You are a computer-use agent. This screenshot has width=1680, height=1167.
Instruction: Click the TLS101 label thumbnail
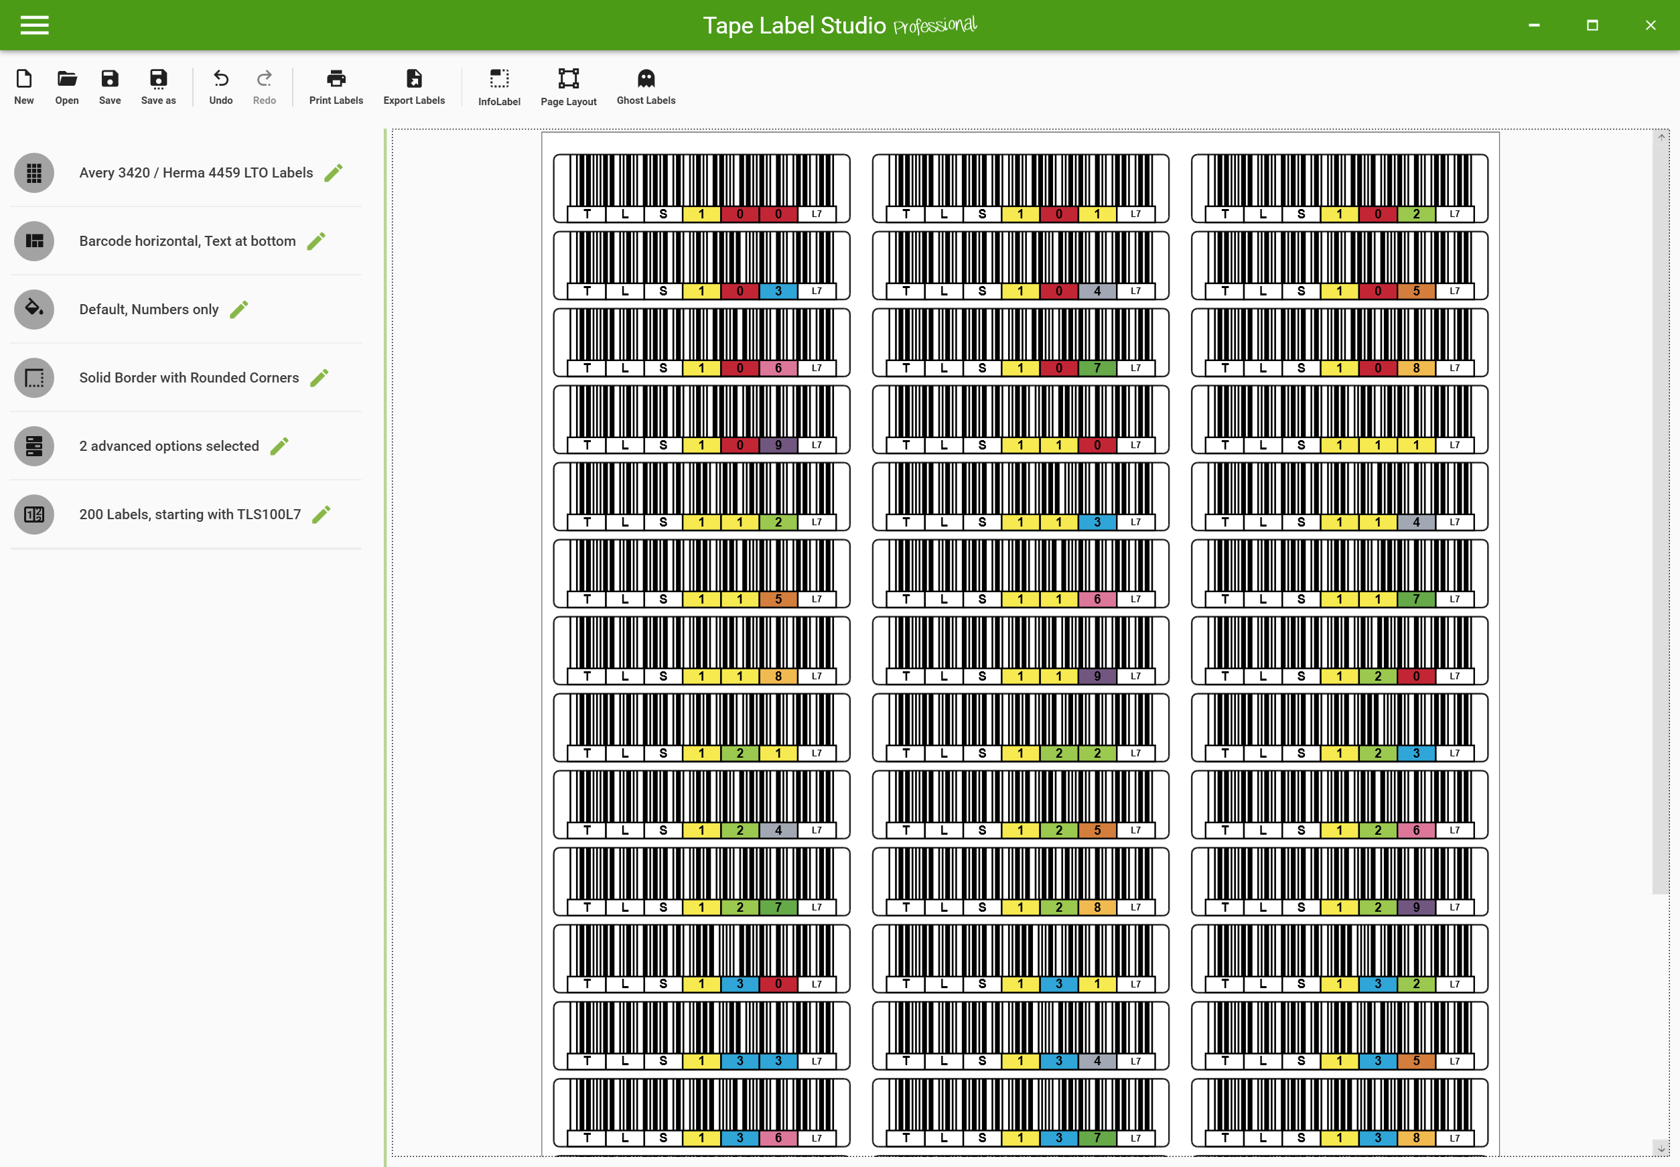click(x=1021, y=188)
